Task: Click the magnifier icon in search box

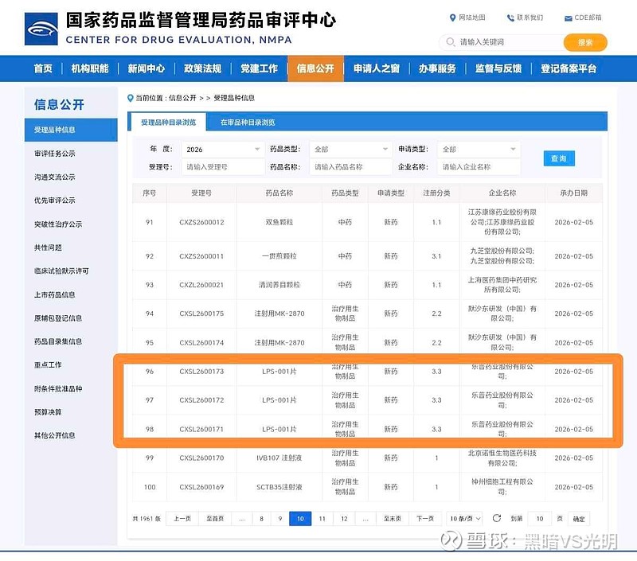Action: click(450, 42)
